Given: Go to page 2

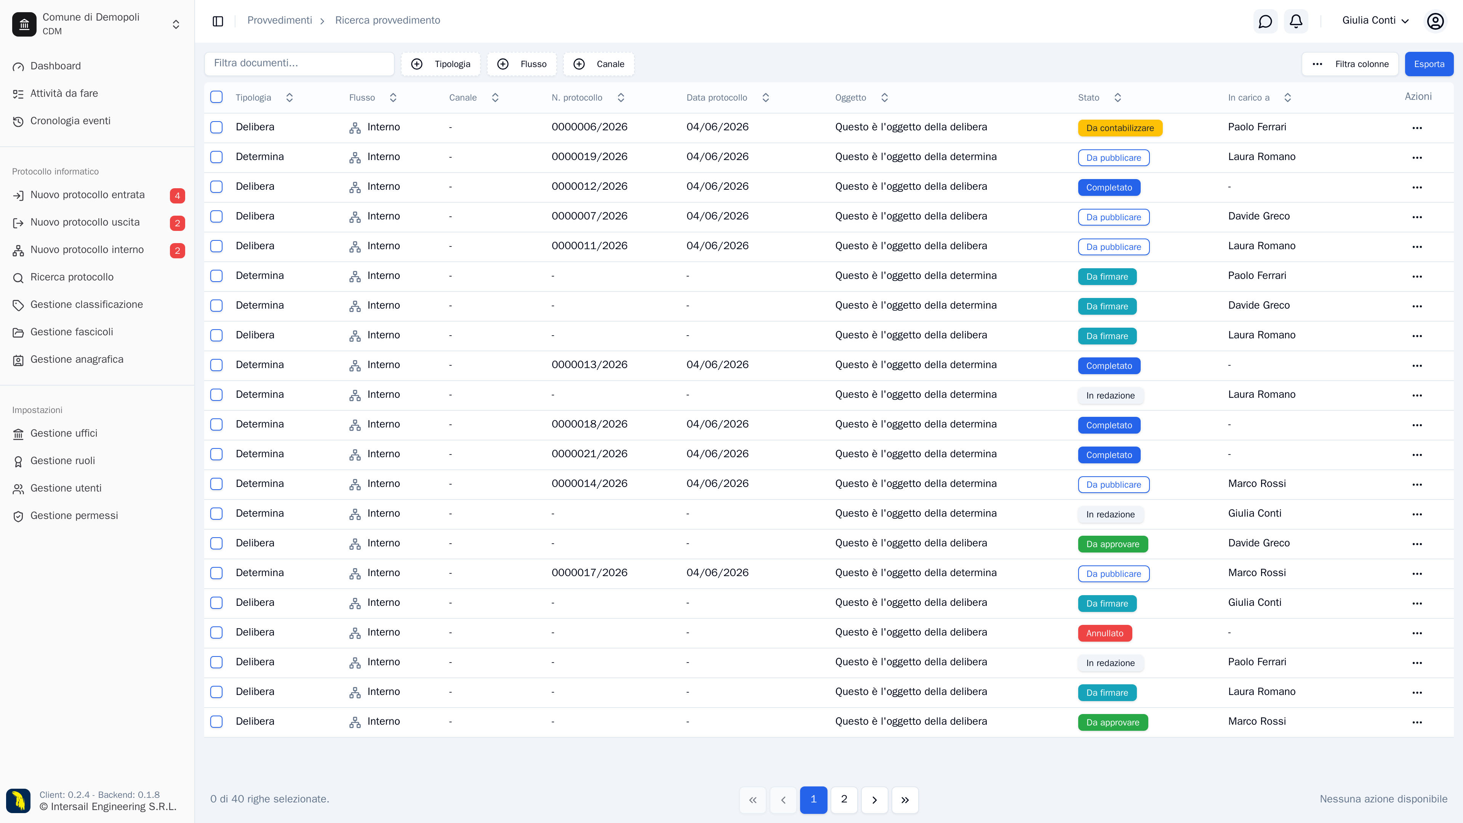Looking at the screenshot, I should pyautogui.click(x=844, y=800).
